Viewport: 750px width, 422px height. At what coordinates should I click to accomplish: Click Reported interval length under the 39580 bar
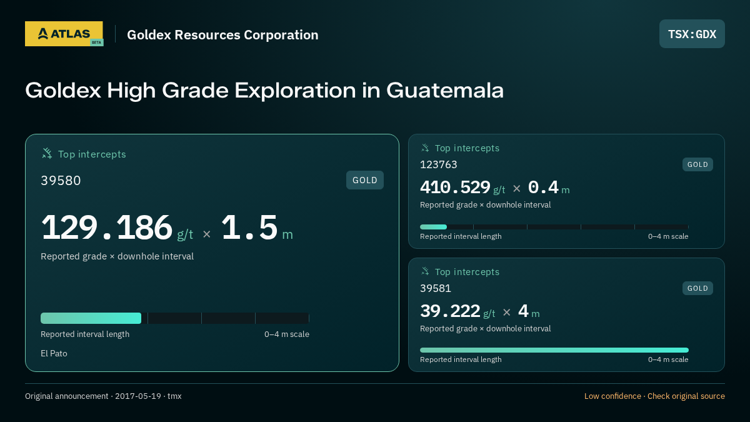(85, 334)
